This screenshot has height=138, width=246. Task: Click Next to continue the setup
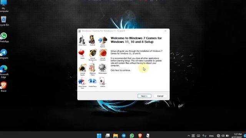145,96
